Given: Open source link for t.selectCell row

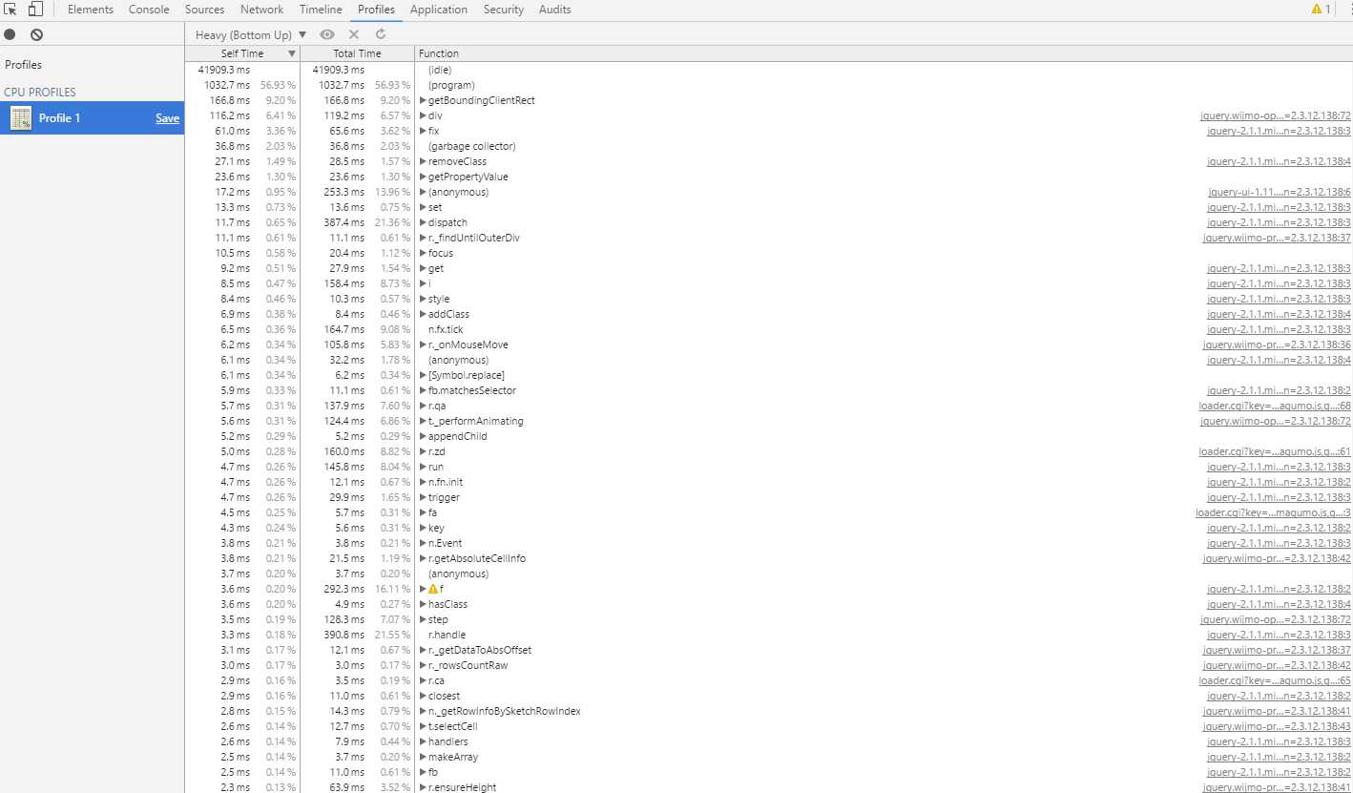Looking at the screenshot, I should tap(1277, 726).
